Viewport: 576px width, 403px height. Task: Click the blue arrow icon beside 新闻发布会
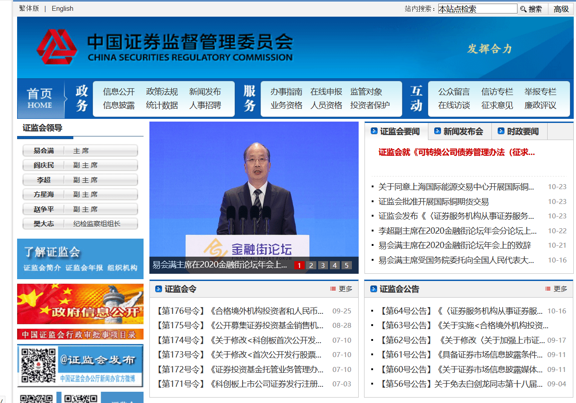pos(437,131)
